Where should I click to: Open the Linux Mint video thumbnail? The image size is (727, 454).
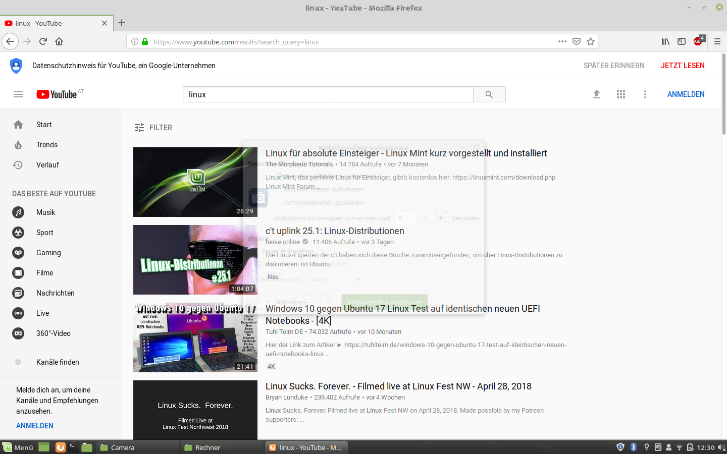tap(195, 182)
